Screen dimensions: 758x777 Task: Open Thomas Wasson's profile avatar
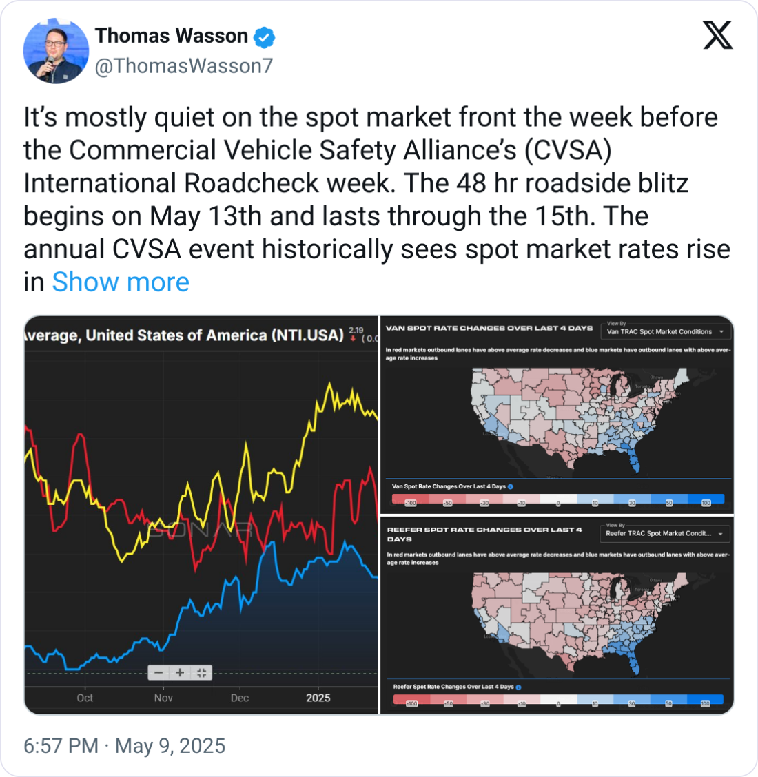point(56,52)
